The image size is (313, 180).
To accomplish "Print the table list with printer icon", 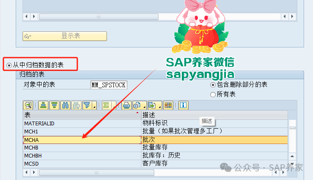I will [127, 105].
